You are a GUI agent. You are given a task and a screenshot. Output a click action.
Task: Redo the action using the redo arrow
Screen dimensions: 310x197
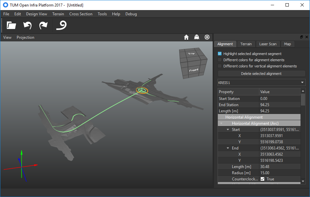tap(43, 25)
